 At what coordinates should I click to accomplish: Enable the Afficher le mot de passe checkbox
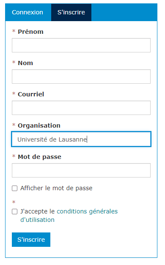pos(14,188)
